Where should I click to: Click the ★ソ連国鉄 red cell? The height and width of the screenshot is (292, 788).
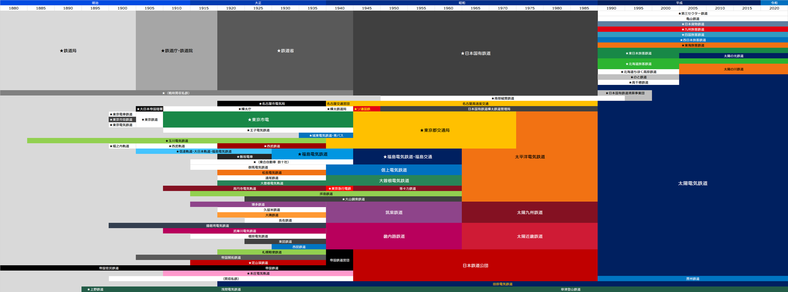pyautogui.click(x=366, y=109)
